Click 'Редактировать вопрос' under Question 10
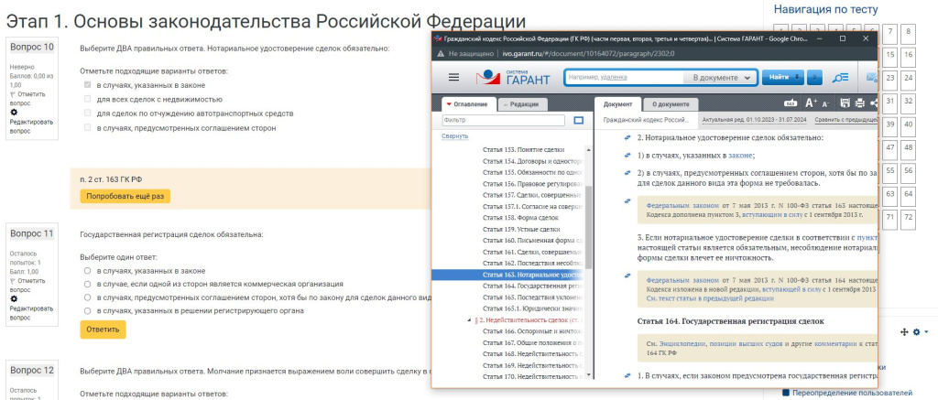 (31, 126)
